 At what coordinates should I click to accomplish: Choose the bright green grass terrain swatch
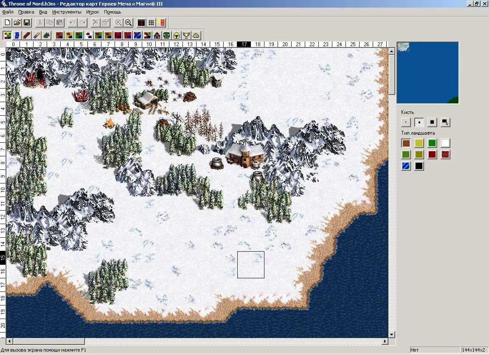pos(432,143)
